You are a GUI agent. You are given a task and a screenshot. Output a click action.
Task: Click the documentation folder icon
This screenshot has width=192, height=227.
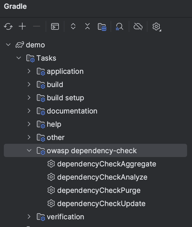click(x=41, y=111)
